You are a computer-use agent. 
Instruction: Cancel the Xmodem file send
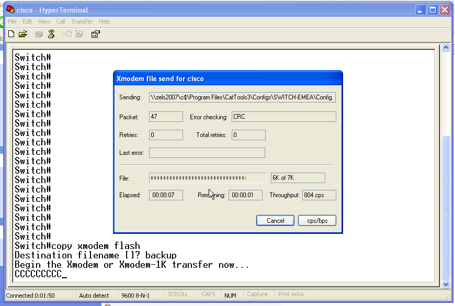coord(275,220)
